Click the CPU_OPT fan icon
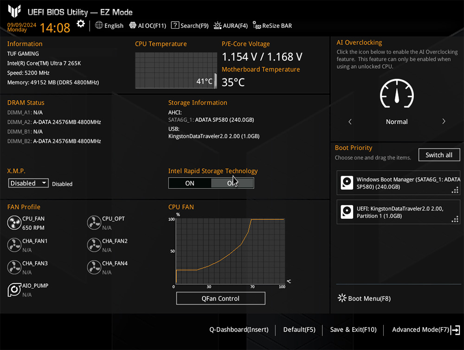 pyautogui.click(x=94, y=223)
